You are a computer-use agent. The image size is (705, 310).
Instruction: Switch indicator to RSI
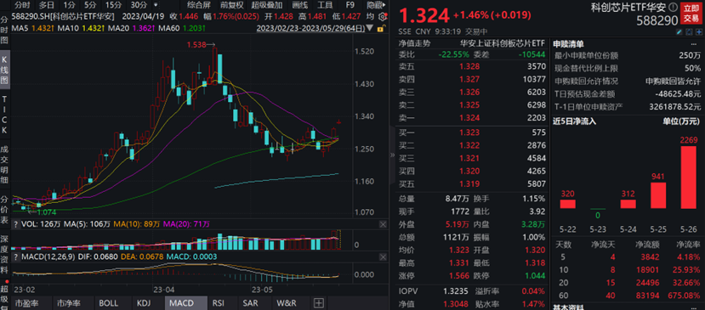218,303
